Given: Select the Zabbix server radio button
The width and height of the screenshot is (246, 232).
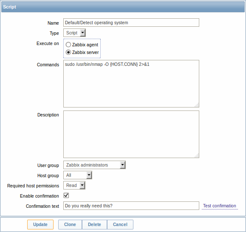Looking at the screenshot, I should pos(68,52).
